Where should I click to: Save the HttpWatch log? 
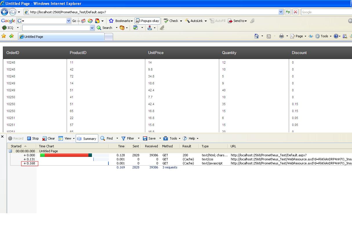click(x=149, y=138)
